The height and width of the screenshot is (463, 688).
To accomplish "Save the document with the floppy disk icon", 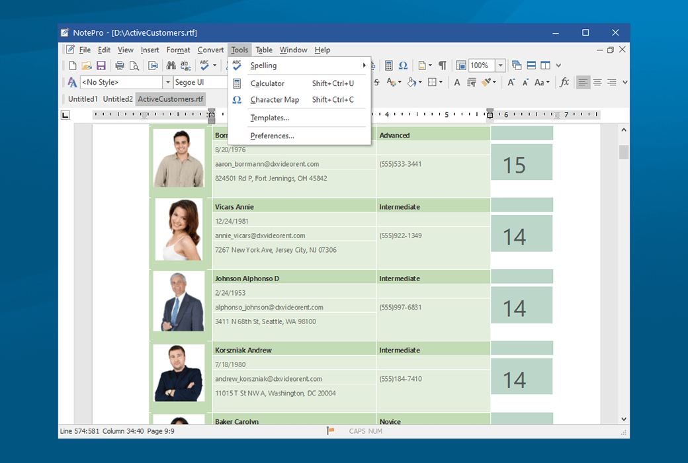I will 101,66.
